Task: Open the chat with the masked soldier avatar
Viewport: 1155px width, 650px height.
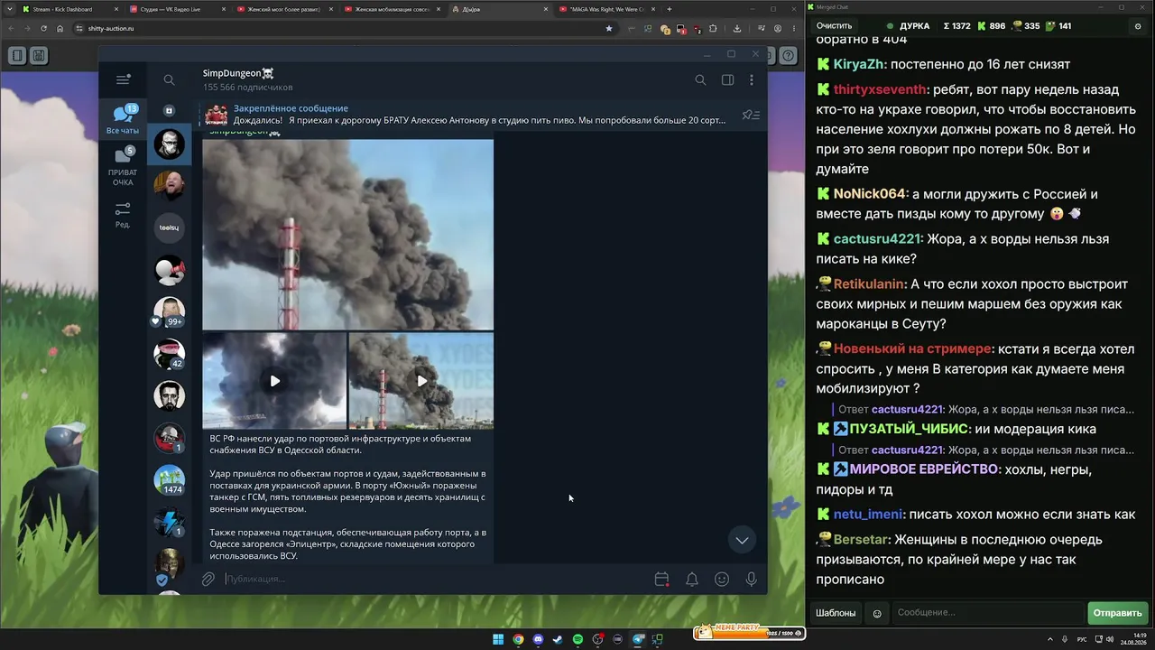Action: (169, 144)
